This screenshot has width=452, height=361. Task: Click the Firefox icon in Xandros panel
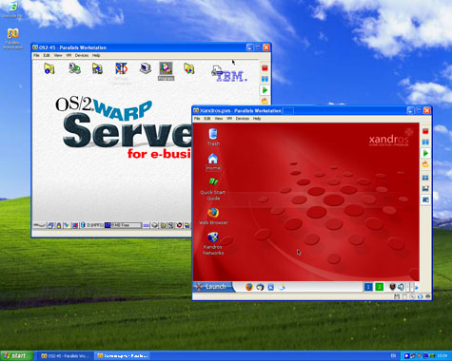coord(249,287)
